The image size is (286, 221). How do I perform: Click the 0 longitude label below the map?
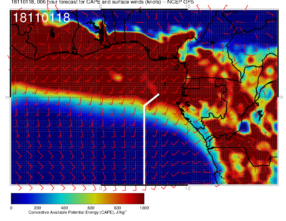pyautogui.click(x=100, y=188)
